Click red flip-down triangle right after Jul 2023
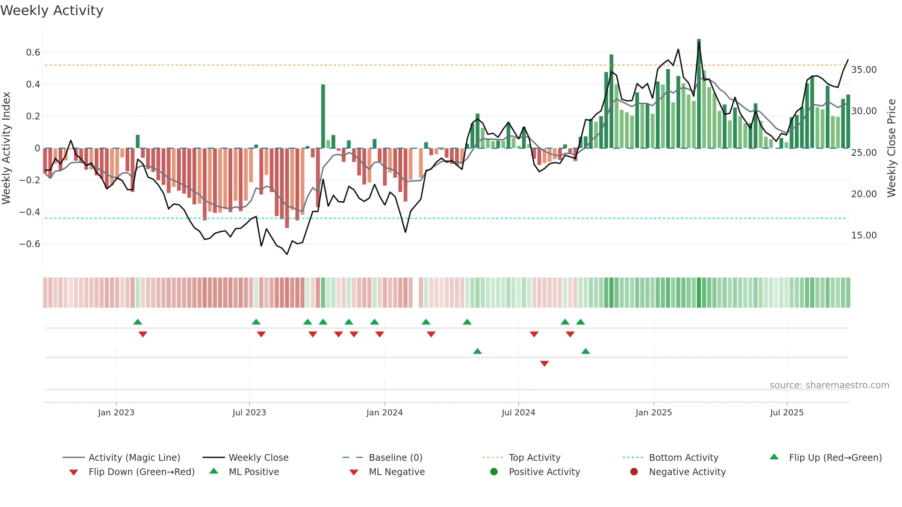This screenshot has height=507, width=902. coord(261,334)
